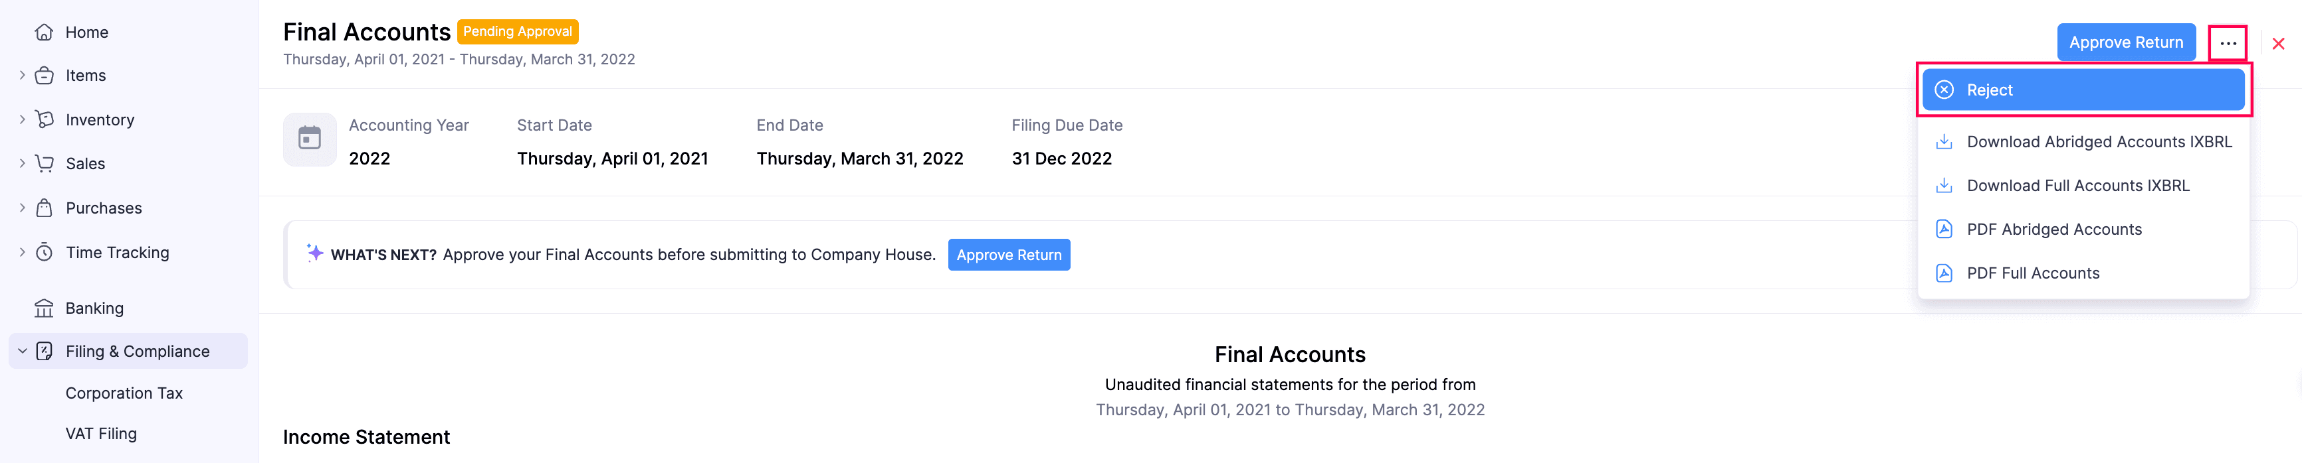Viewport: 2302px width, 463px height.
Task: Expand the Inventory sidebar section
Action: click(23, 119)
